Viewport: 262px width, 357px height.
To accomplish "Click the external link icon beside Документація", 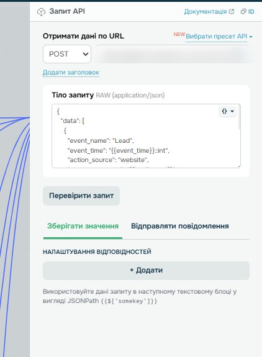I will click(x=232, y=11).
